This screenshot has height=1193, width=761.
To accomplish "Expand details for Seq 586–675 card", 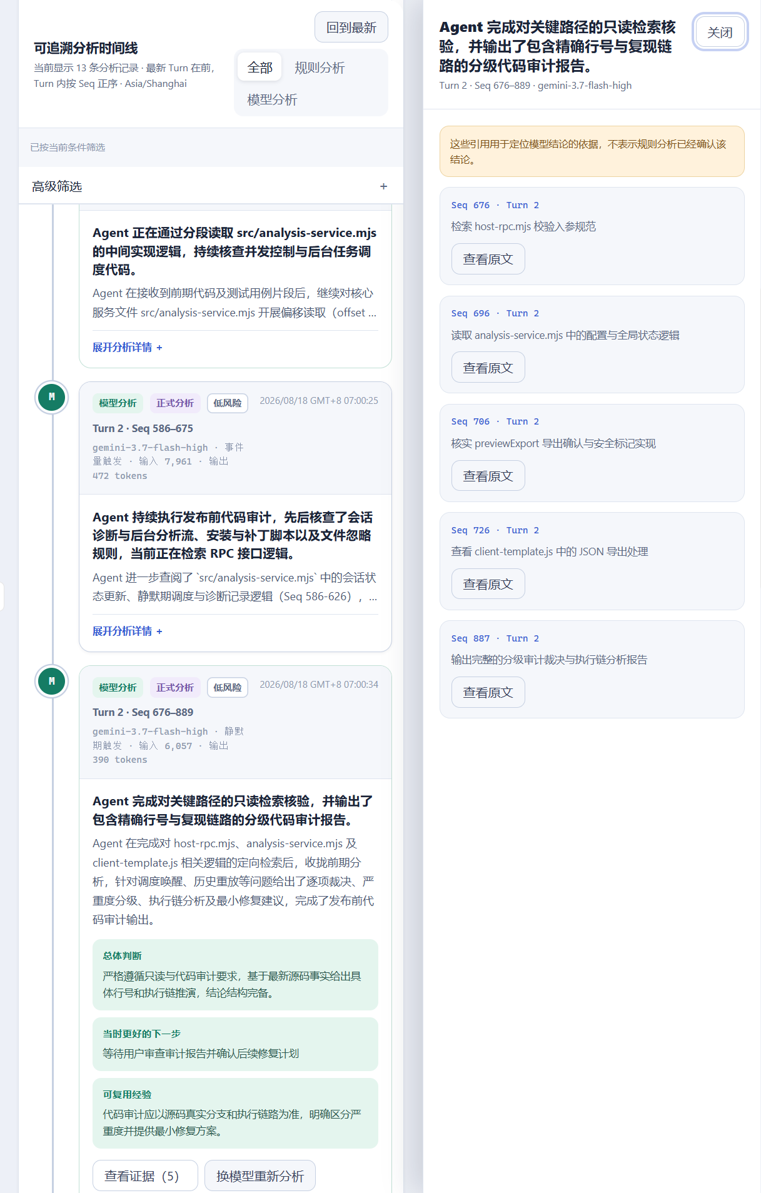I will [128, 631].
